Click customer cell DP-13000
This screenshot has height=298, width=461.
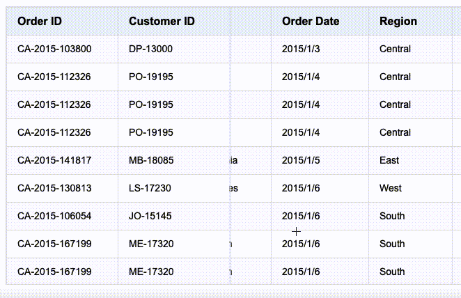(x=150, y=49)
